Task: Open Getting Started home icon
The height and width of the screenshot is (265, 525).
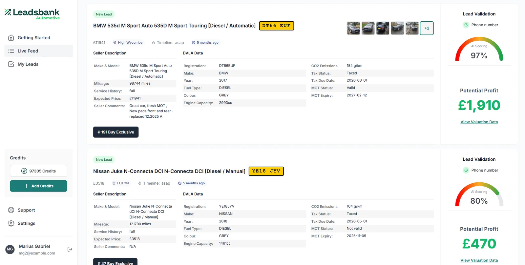Action: click(11, 38)
